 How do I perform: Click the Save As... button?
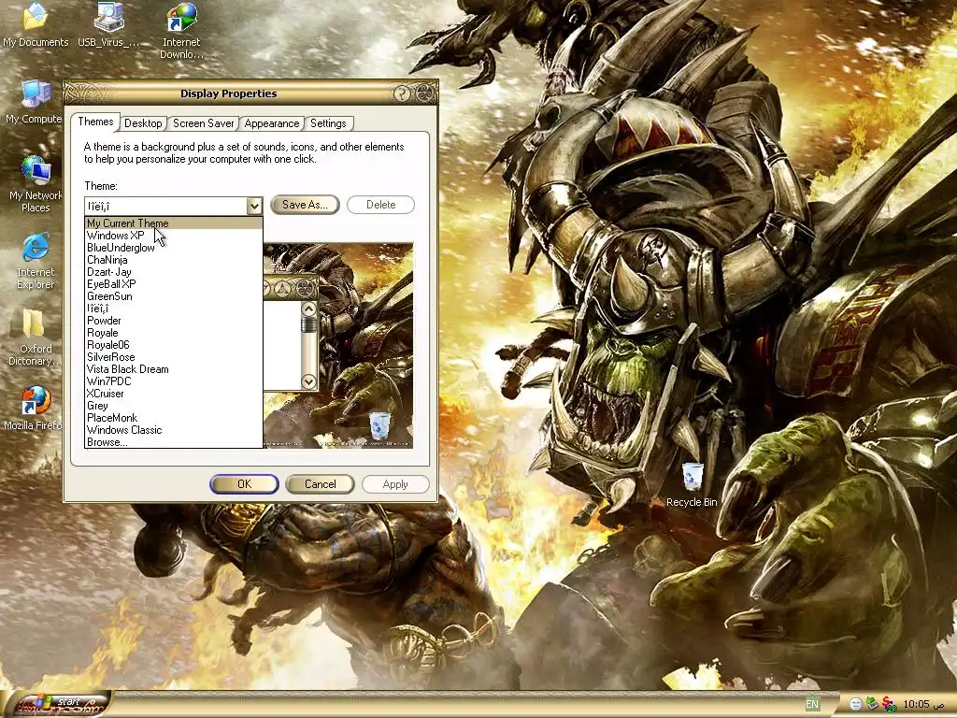[305, 205]
